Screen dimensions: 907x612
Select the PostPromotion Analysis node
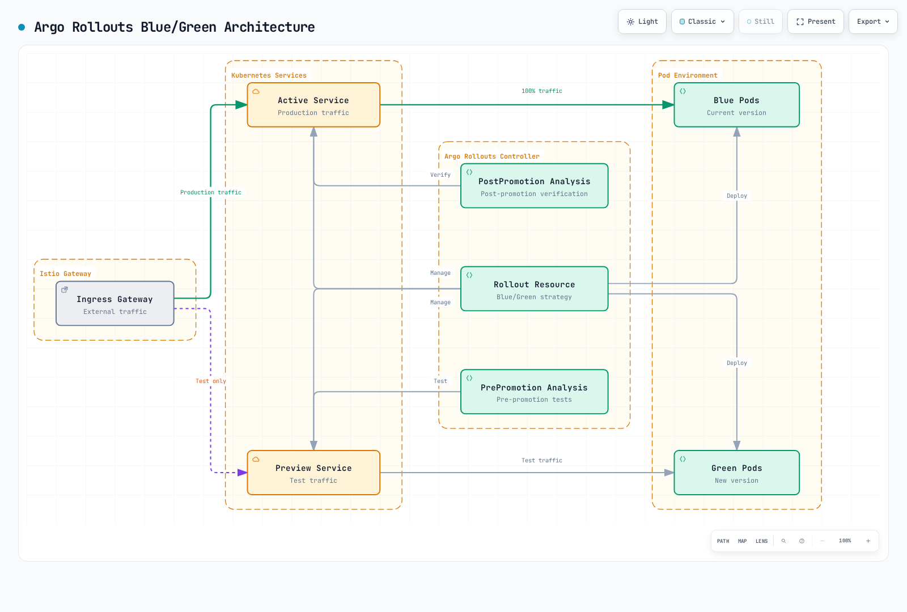[535, 186]
